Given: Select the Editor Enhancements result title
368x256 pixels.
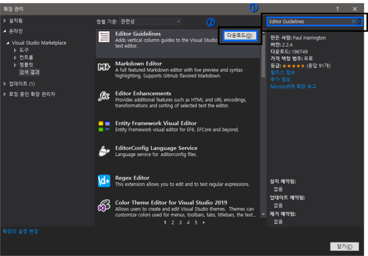Looking at the screenshot, I should (x=143, y=93).
